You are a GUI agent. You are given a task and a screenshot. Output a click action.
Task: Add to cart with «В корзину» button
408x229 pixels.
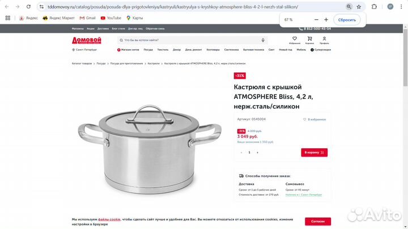[314, 153]
